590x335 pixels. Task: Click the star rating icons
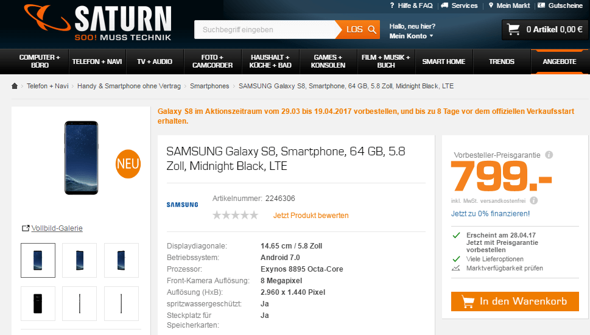236,215
